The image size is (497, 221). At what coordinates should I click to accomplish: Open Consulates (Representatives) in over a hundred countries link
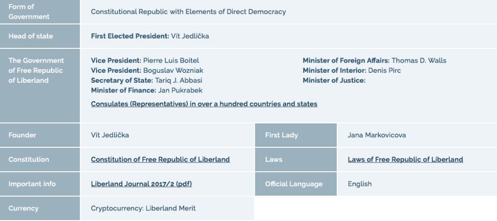click(x=204, y=104)
